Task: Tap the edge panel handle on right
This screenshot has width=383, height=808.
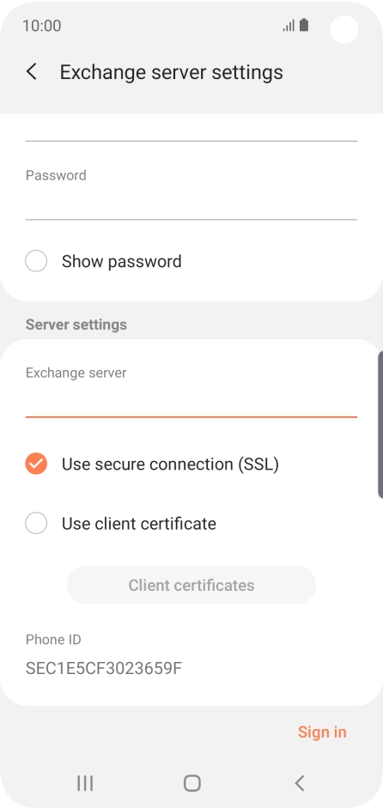Action: pyautogui.click(x=380, y=425)
